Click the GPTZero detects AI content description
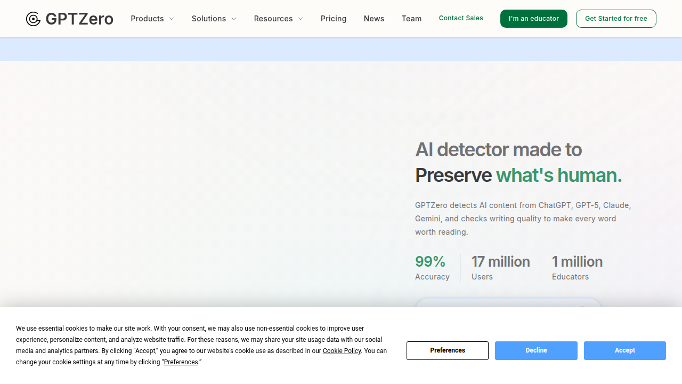 523,219
